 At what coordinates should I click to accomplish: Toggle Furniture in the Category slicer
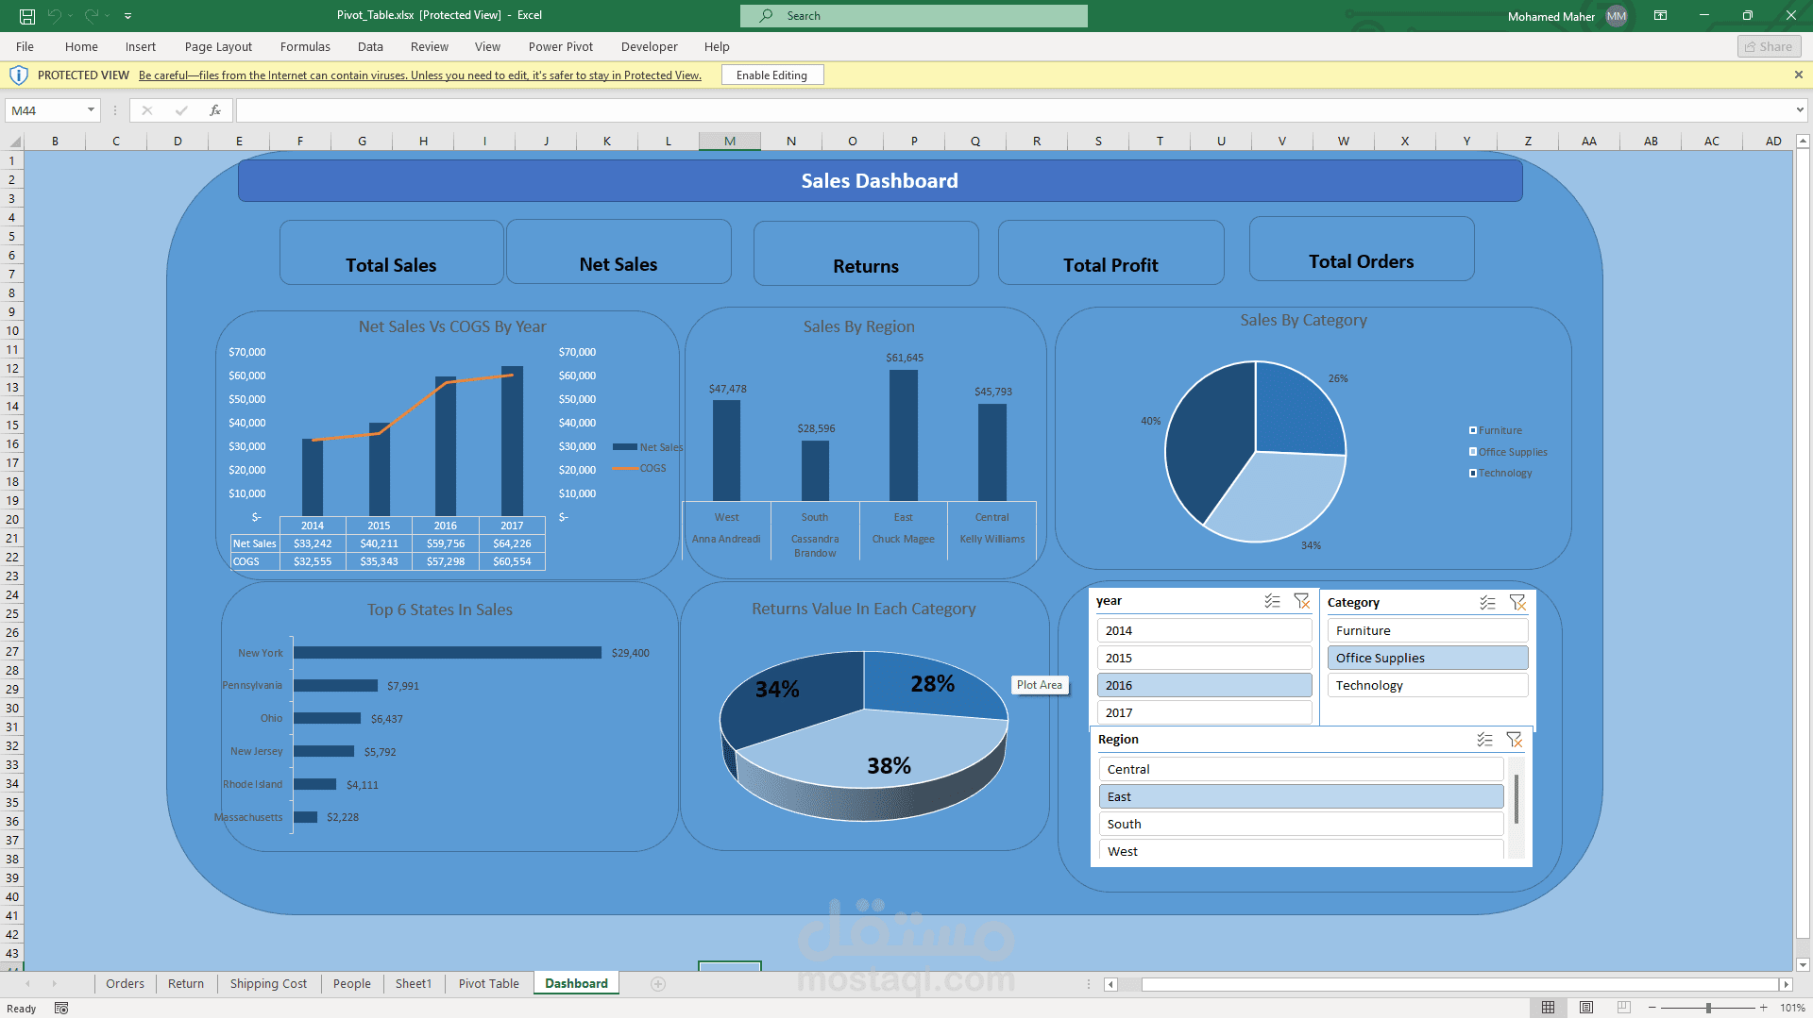[1427, 630]
